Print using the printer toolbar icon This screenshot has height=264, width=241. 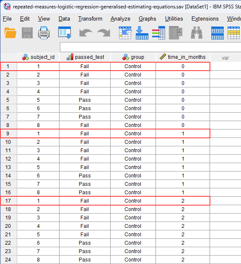point(44,33)
